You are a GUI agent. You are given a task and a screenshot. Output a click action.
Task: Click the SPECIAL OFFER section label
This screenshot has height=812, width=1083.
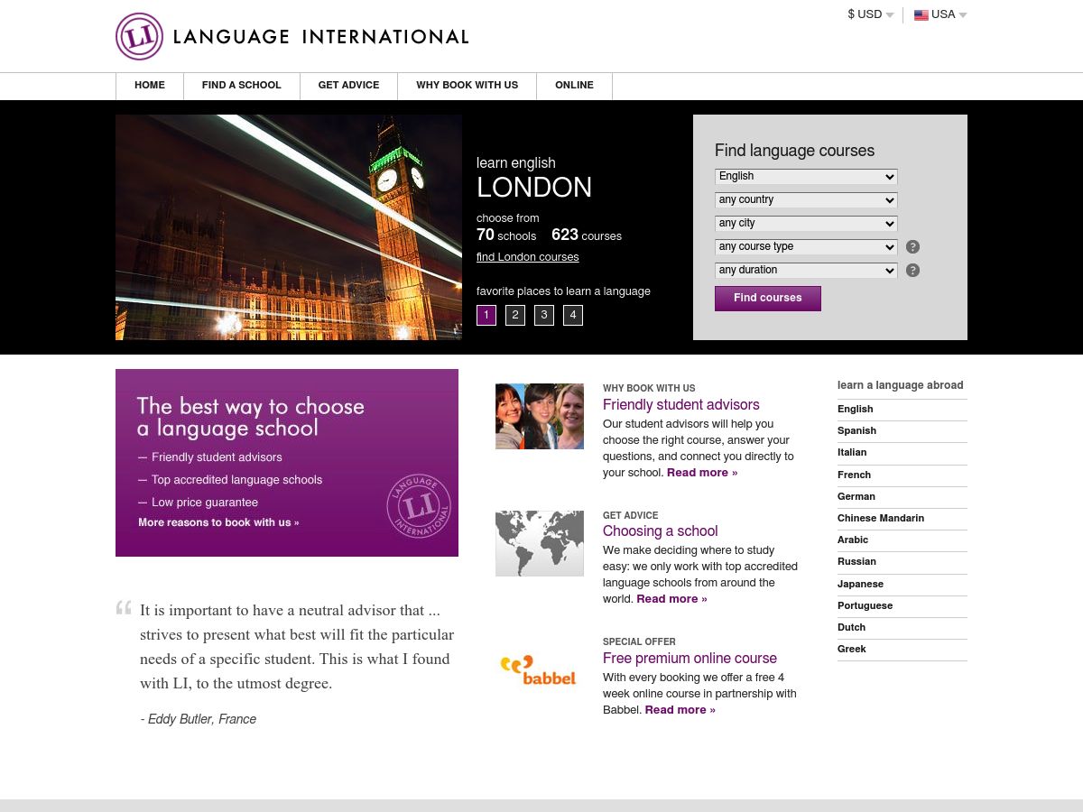pyautogui.click(x=639, y=642)
